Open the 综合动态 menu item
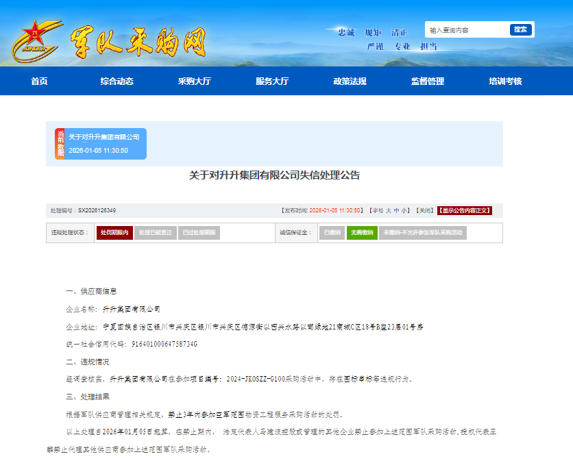 click(117, 82)
